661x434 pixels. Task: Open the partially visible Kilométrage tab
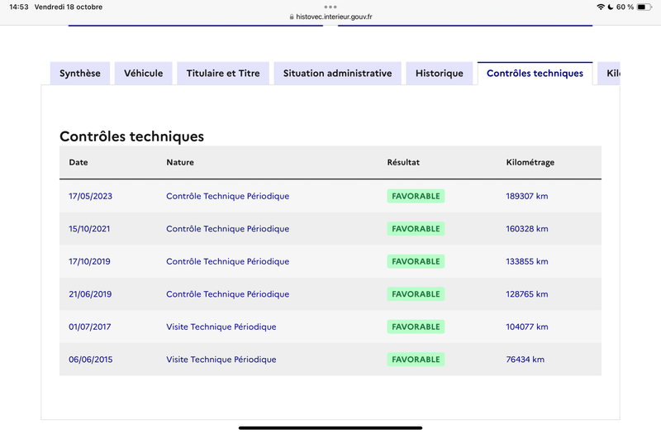[x=609, y=74]
